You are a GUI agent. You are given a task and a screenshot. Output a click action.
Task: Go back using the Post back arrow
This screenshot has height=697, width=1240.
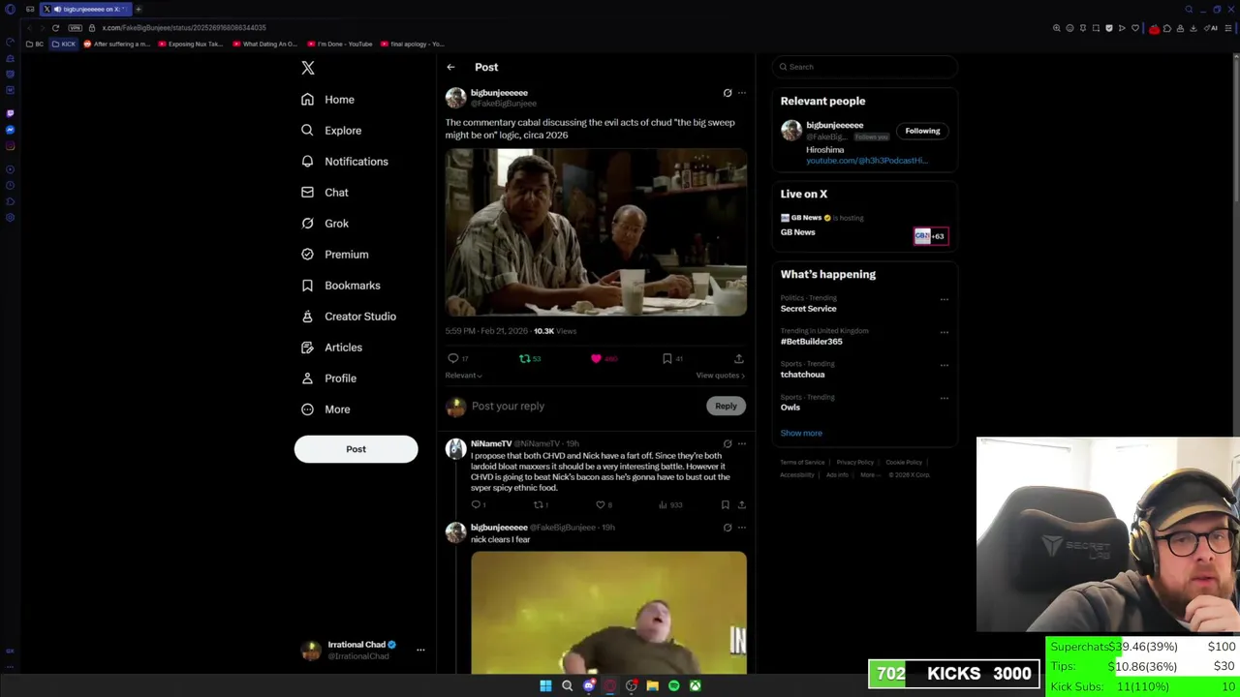(x=450, y=67)
